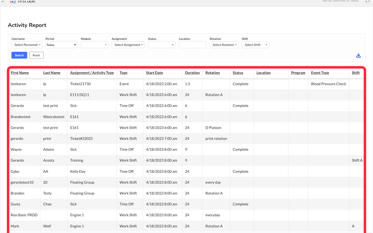Click the Ticket21730 assignment cell
373x233 pixels.
[81, 84]
